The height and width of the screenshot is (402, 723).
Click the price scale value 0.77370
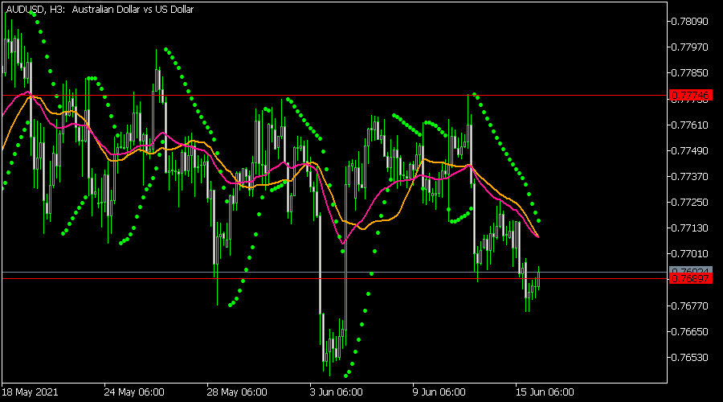point(689,177)
